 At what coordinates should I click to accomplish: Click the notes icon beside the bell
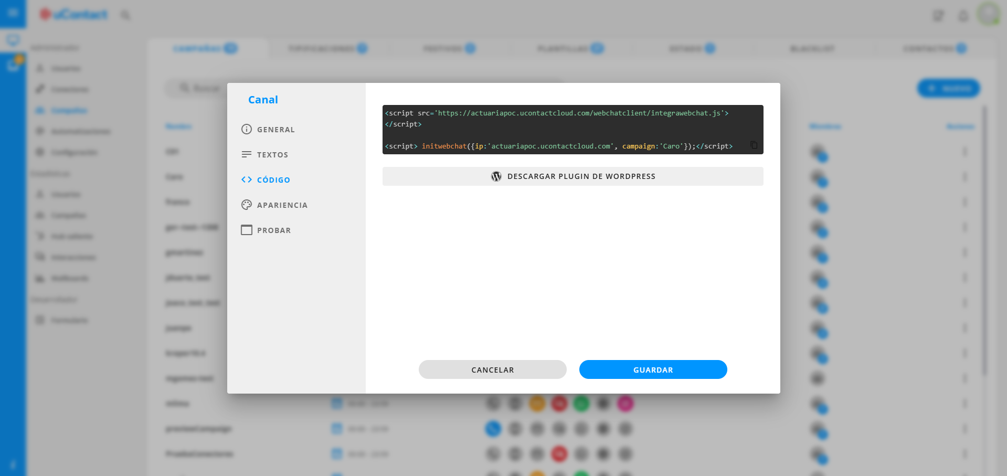point(938,16)
